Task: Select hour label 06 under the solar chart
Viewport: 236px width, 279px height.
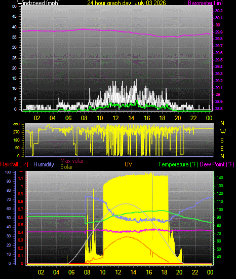Action: point(71,272)
